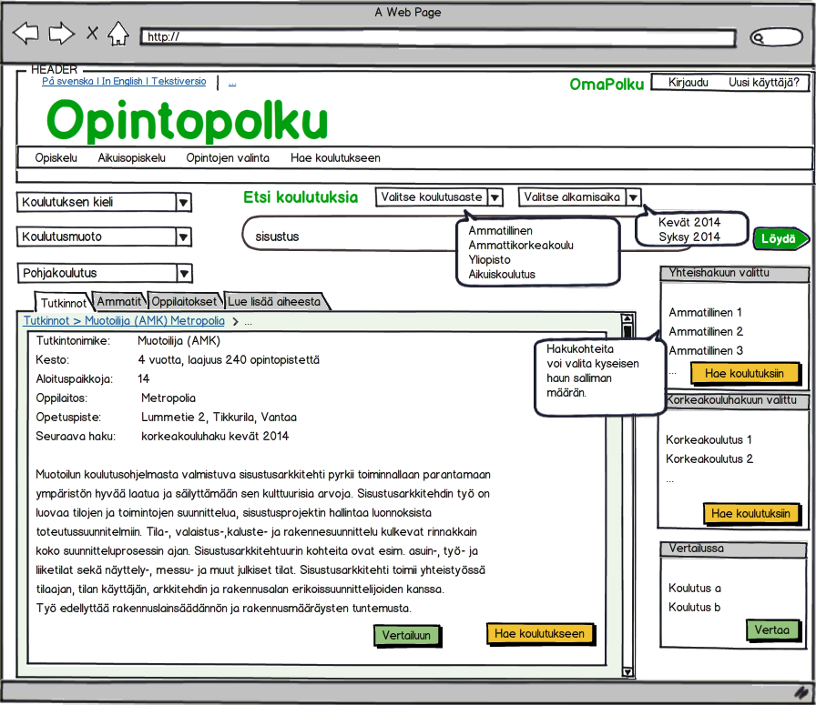Switch to the Tutkinnot tab
816x705 pixels.
pos(64,303)
